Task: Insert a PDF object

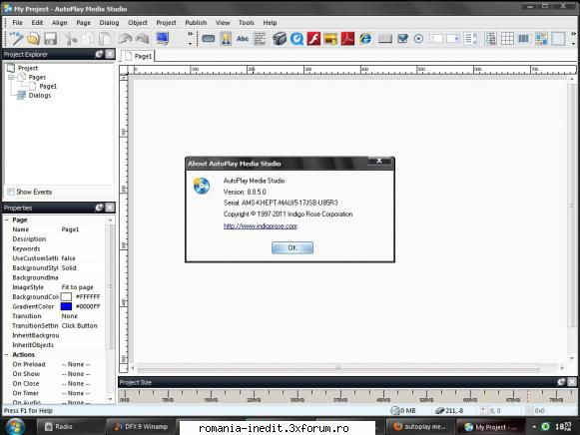Action: point(347,39)
